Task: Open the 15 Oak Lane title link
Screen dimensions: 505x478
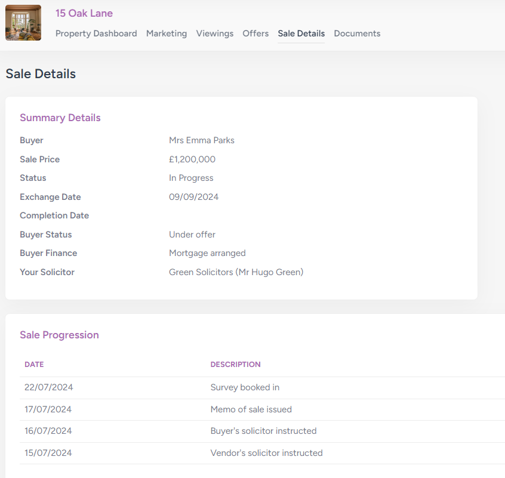Action: click(x=84, y=13)
